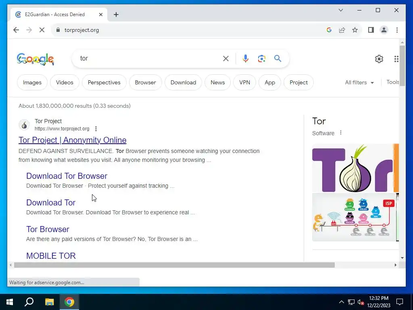Open Google quick settings gear

[x=379, y=59]
